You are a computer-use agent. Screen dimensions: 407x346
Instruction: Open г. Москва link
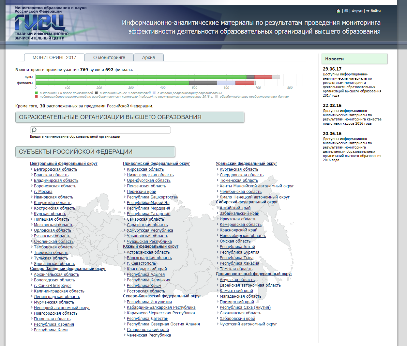[43, 192]
